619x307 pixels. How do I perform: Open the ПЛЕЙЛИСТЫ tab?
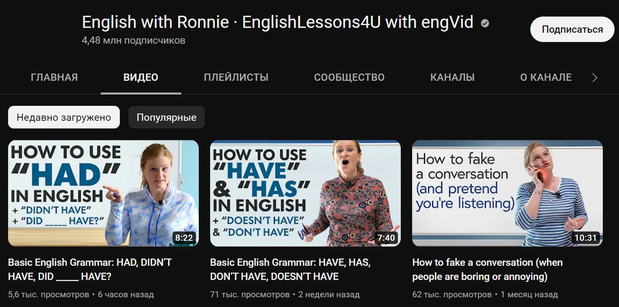236,77
